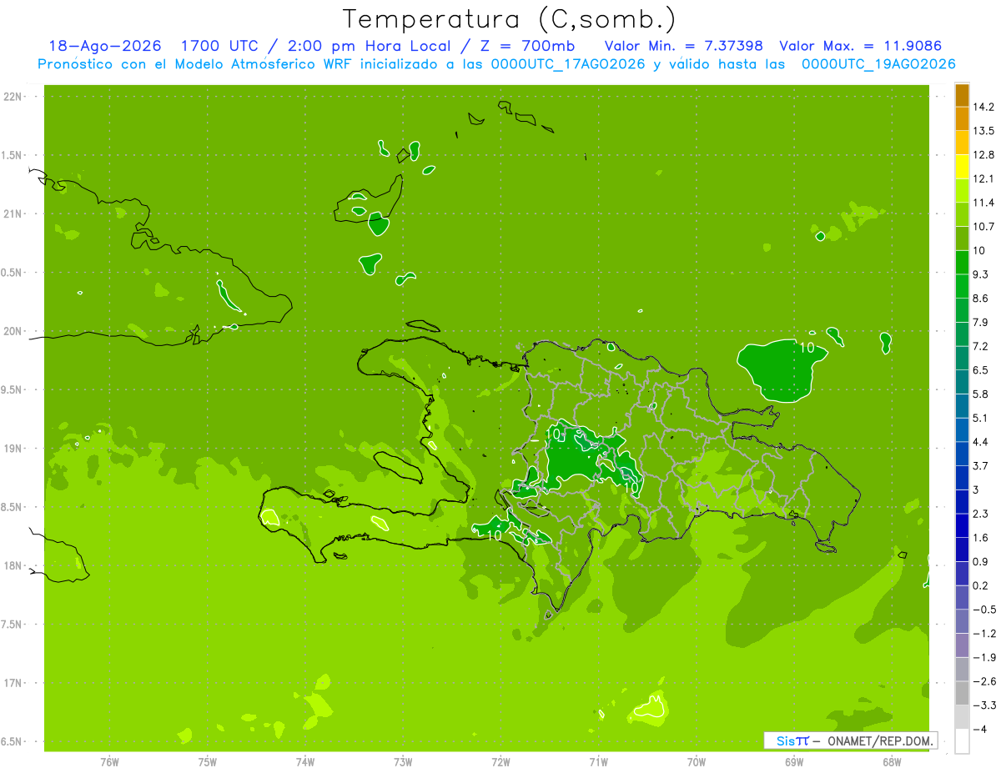1001x773 pixels.
Task: Click the '69W' longitude label
Action: (793, 762)
